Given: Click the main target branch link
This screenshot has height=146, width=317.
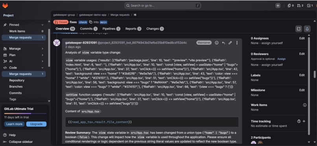Looking at the screenshot, I should click(x=103, y=22).
